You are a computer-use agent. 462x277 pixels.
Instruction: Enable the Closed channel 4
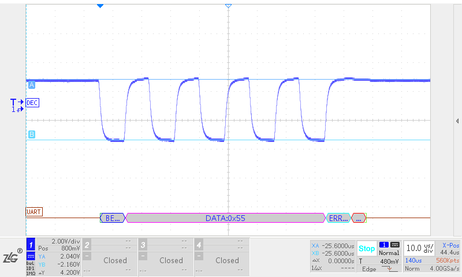[227, 260]
